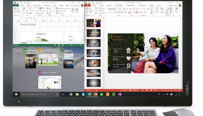Click the Windows Start button
This screenshot has width=203, height=116.
[16, 94]
